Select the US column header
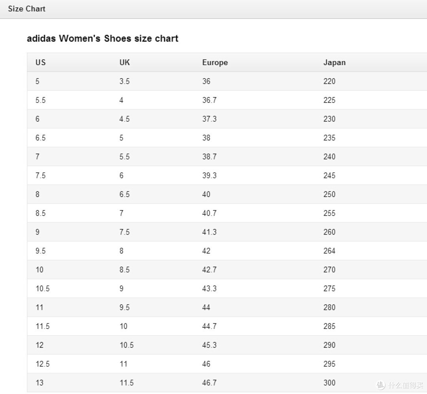 [40, 62]
